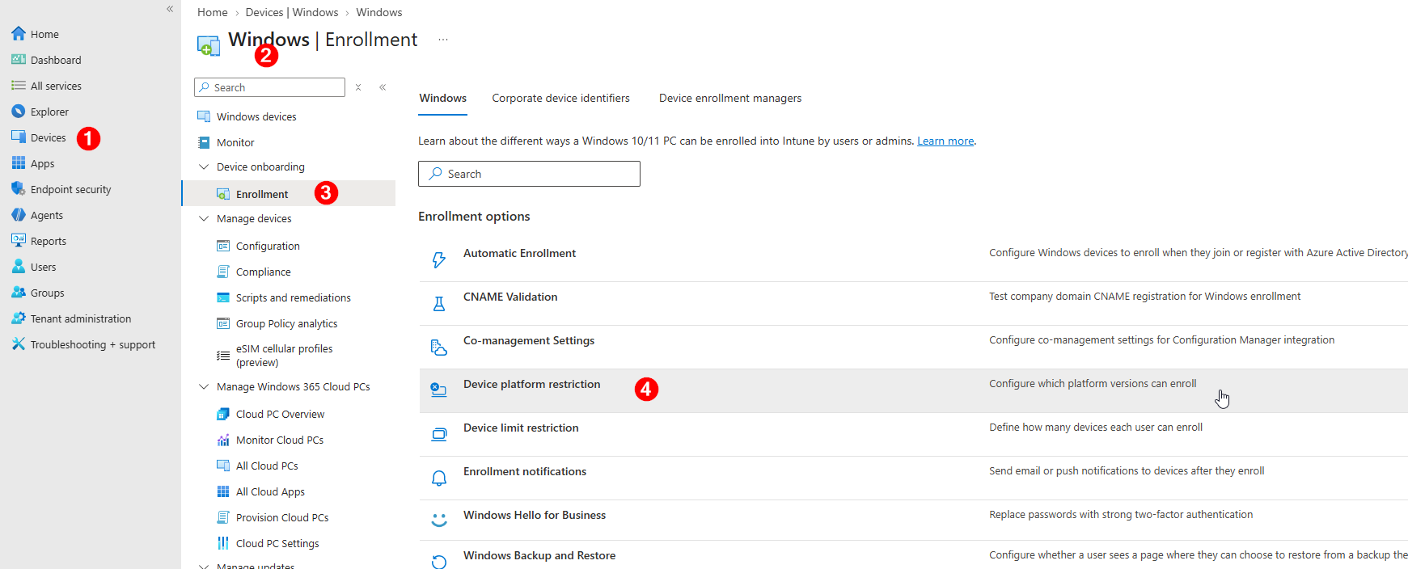Clear the sidebar menu search with X
The height and width of the screenshot is (569, 1408).
coord(358,87)
